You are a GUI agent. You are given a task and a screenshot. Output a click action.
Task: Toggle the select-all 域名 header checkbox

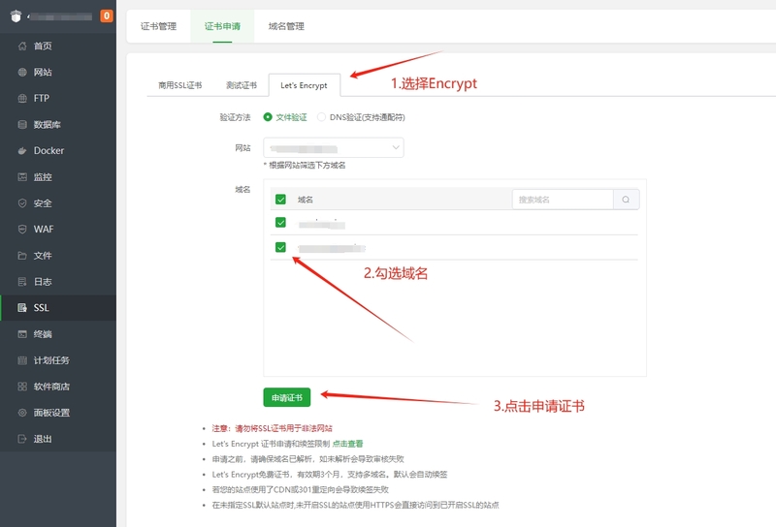point(280,200)
